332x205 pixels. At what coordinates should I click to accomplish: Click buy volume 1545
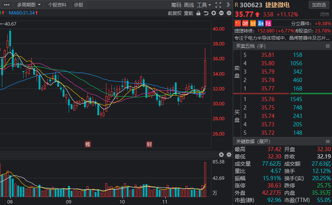click(x=296, y=99)
